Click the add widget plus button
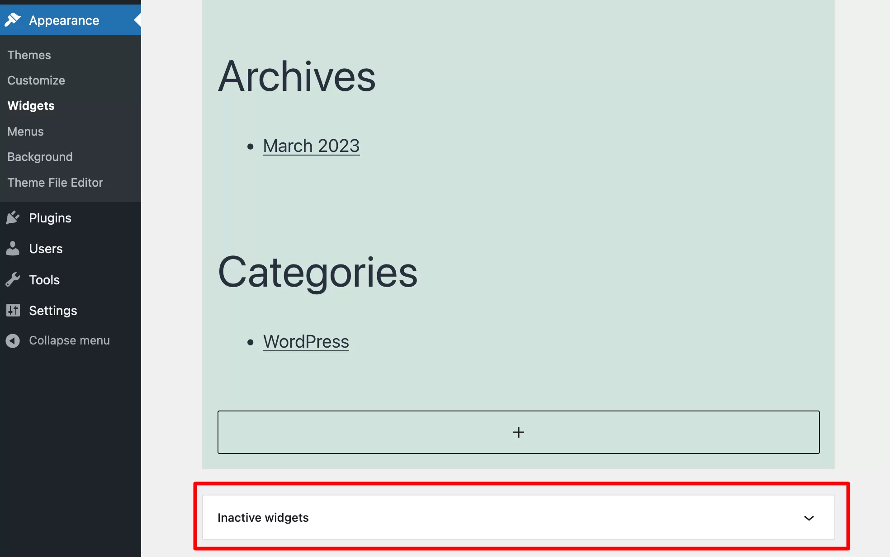The image size is (890, 557). [518, 432]
